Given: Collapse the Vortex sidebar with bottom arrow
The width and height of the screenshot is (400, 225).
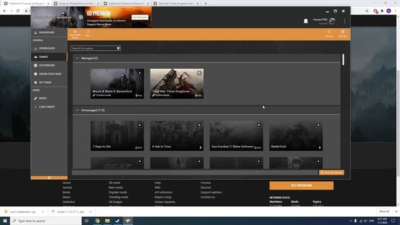Looking at the screenshot, I should click(x=49, y=177).
